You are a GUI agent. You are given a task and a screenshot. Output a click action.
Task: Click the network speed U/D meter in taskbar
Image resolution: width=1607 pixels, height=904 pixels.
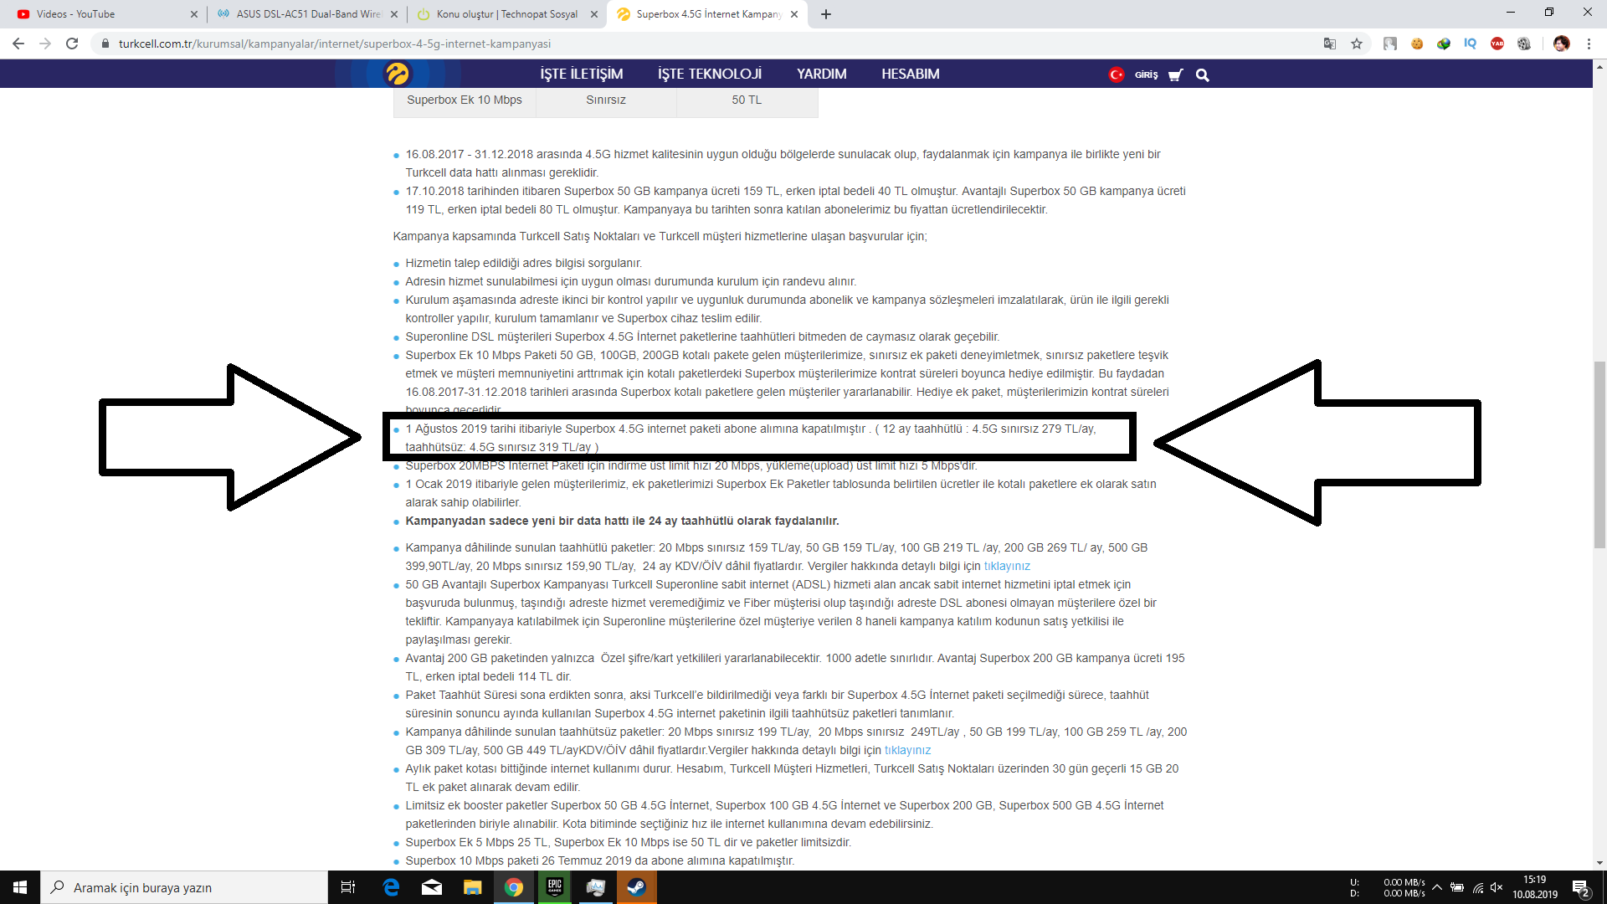coord(1388,888)
